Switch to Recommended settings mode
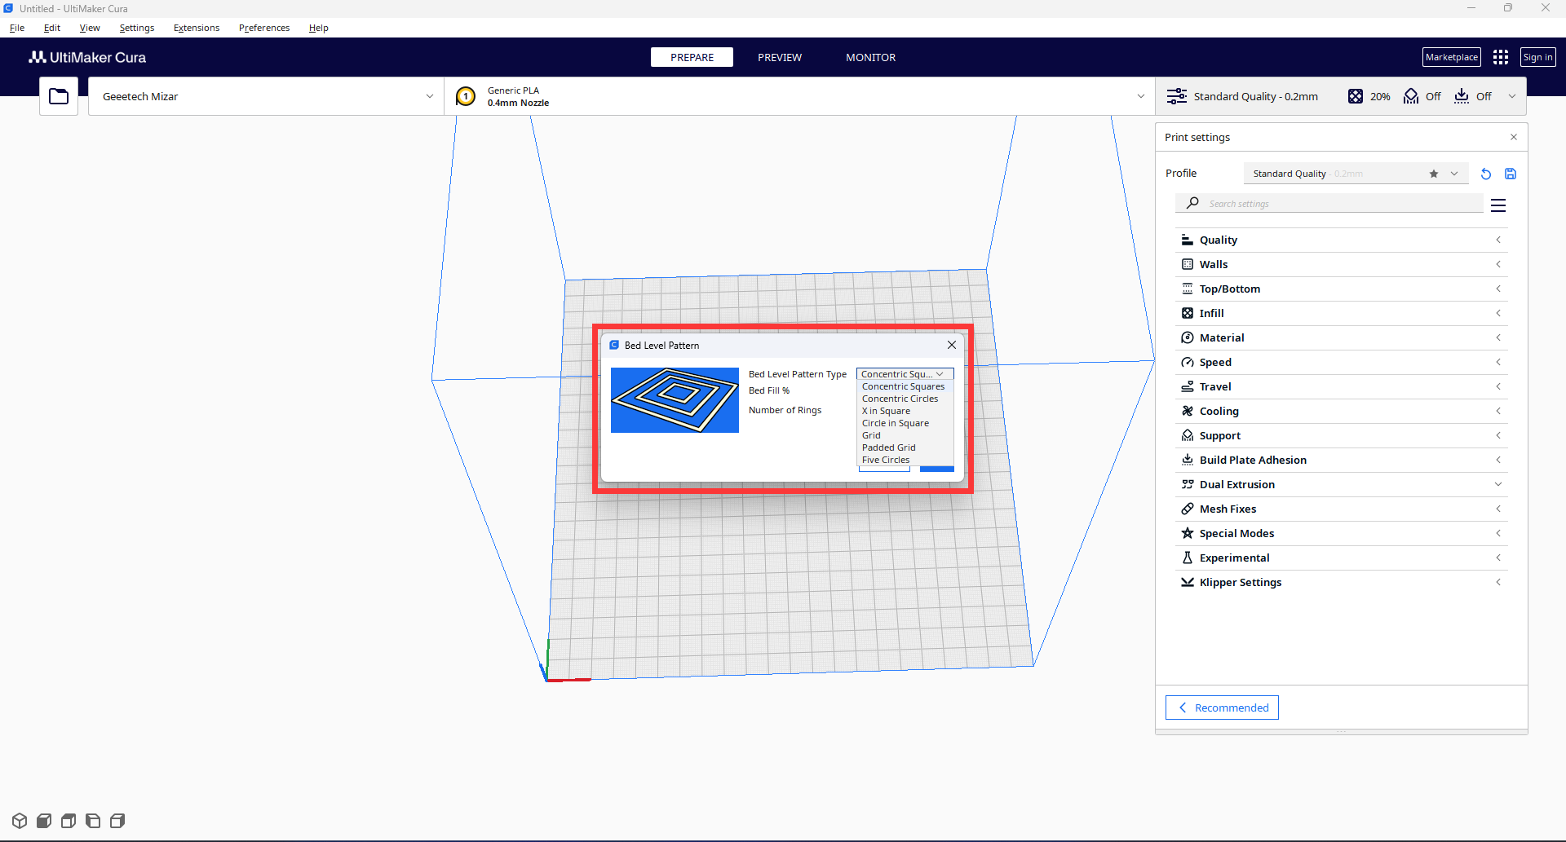The width and height of the screenshot is (1566, 842). 1222,708
